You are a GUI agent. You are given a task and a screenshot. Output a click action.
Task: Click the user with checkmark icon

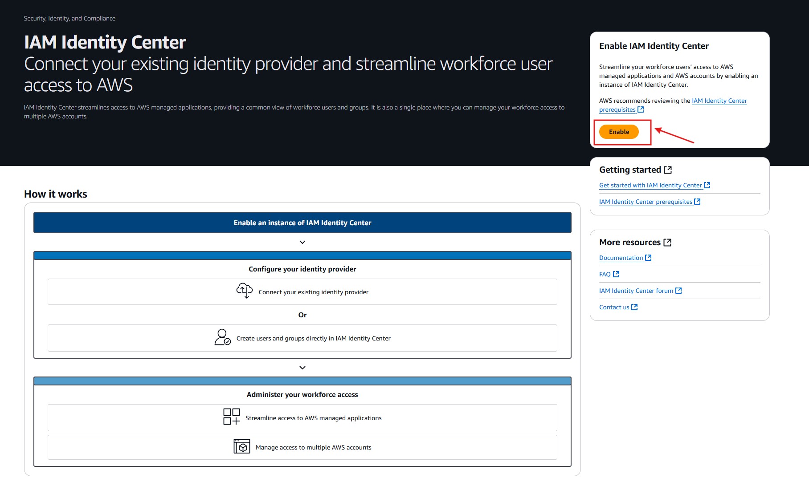coord(222,337)
